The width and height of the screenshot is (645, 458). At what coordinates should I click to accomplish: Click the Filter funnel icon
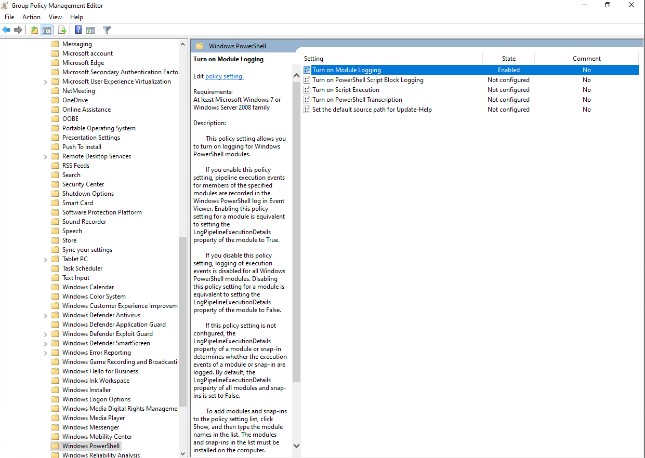coord(107,30)
